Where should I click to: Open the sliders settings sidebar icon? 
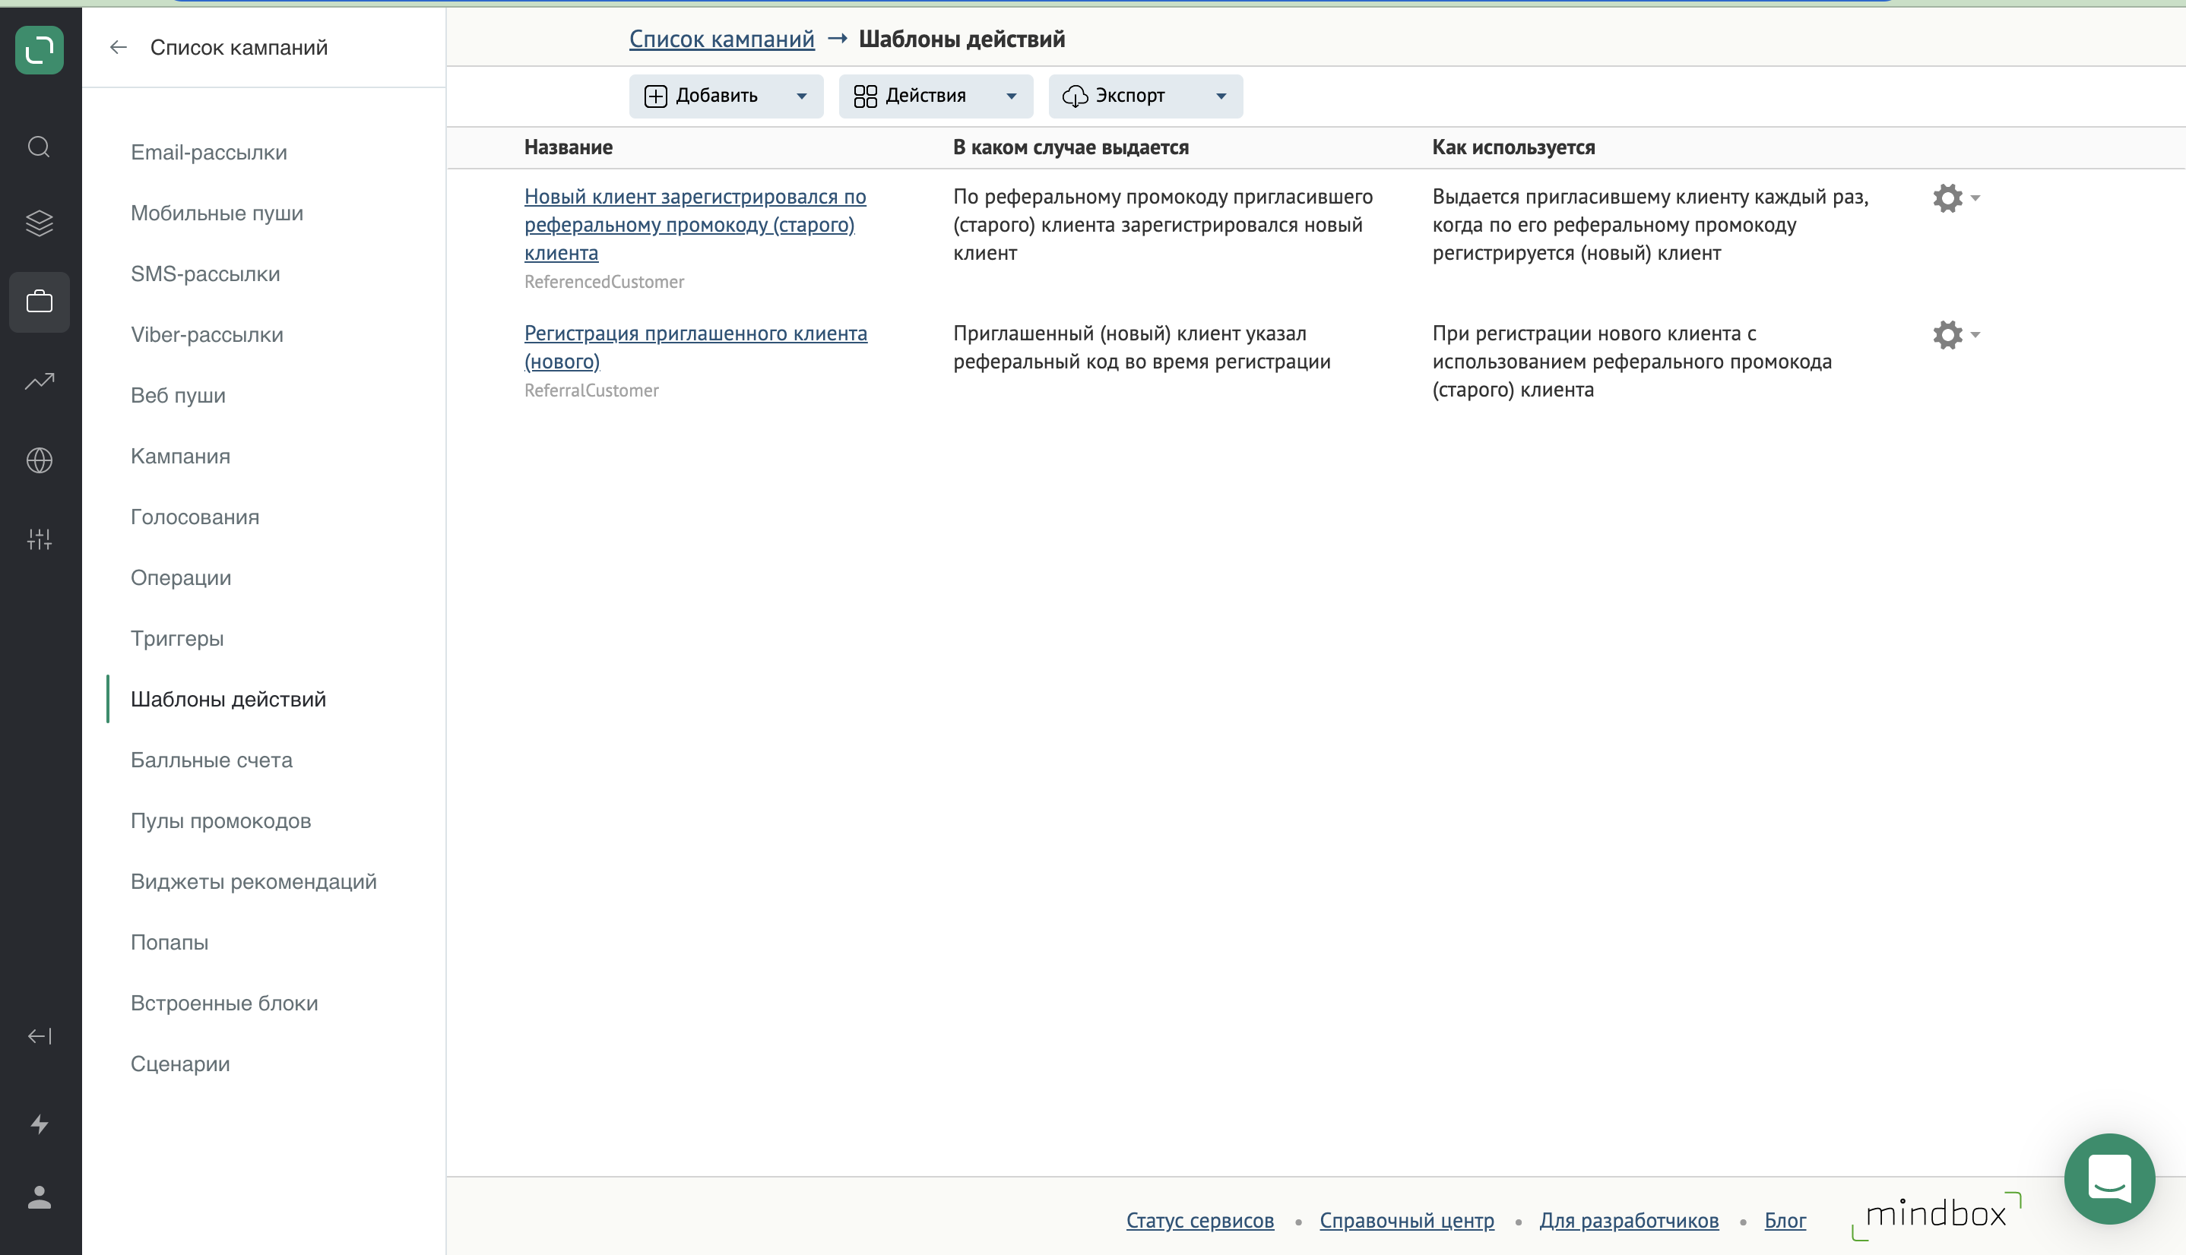point(40,539)
